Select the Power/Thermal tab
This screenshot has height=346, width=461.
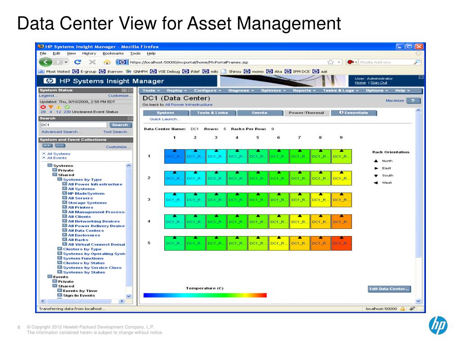306,113
